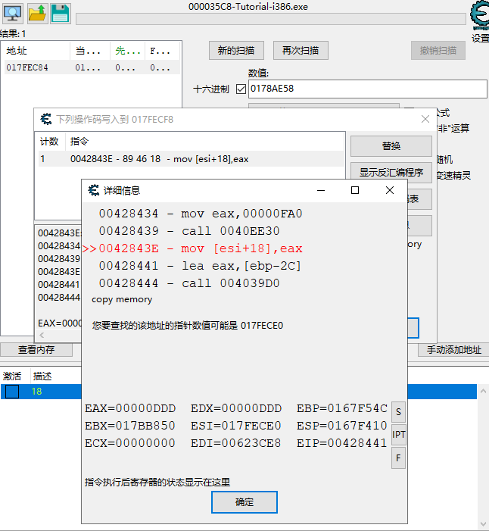Viewport: 489px width, 531px height.
Task: Click Add Address Manually button
Action: [453, 349]
